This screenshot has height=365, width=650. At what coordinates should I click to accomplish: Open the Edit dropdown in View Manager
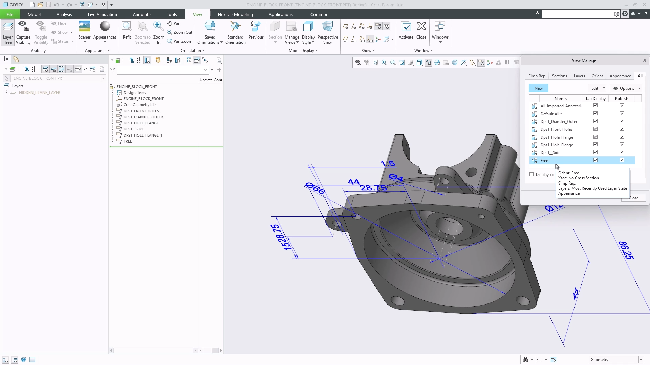click(x=597, y=88)
